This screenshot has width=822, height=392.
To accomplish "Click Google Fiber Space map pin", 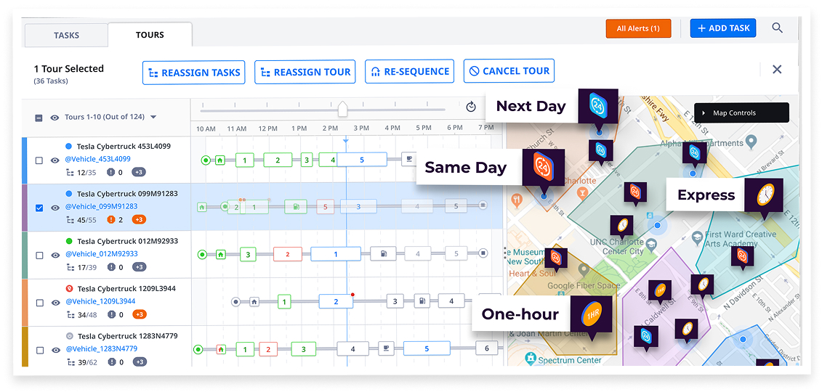I will point(584,270).
